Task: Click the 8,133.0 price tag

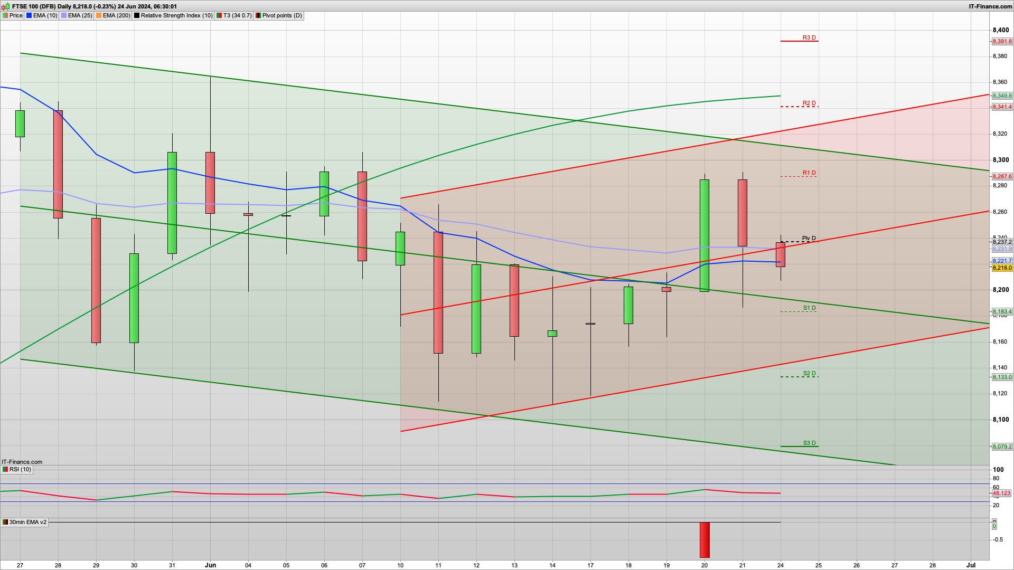Action: pyautogui.click(x=1002, y=377)
